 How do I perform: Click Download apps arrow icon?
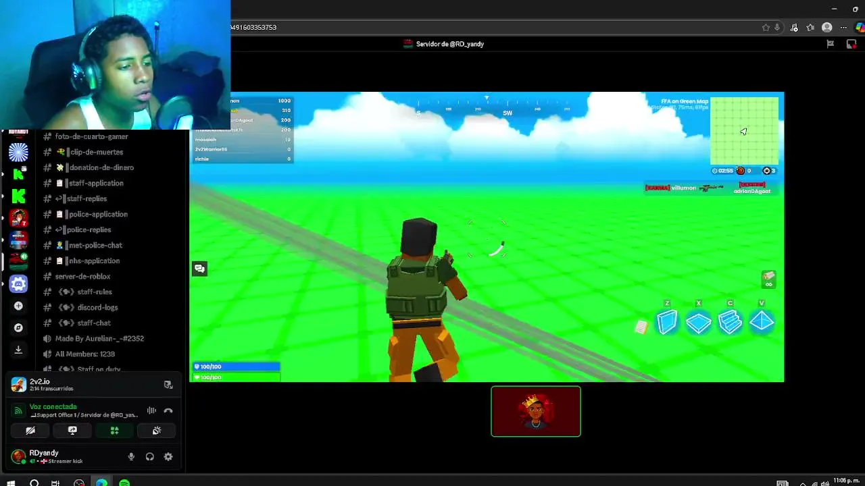click(18, 350)
